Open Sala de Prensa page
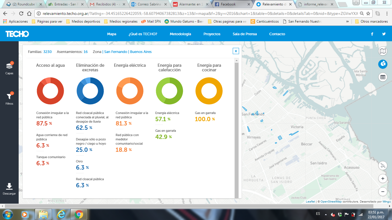 coord(245,34)
